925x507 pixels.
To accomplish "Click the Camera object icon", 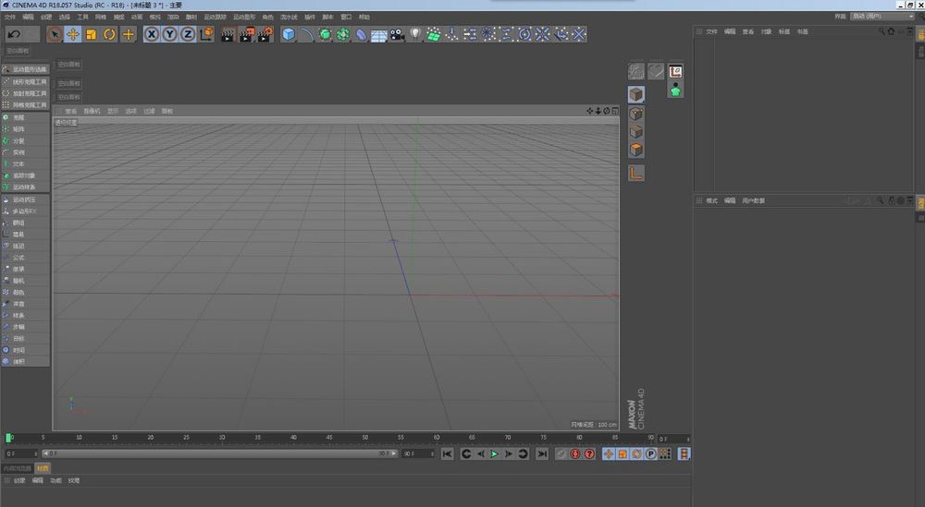I will (397, 34).
